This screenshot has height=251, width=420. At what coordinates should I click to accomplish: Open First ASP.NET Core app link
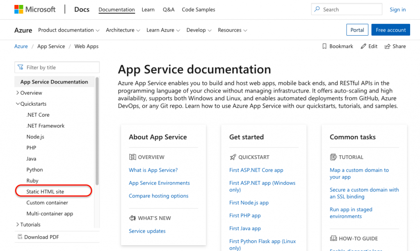click(x=256, y=170)
